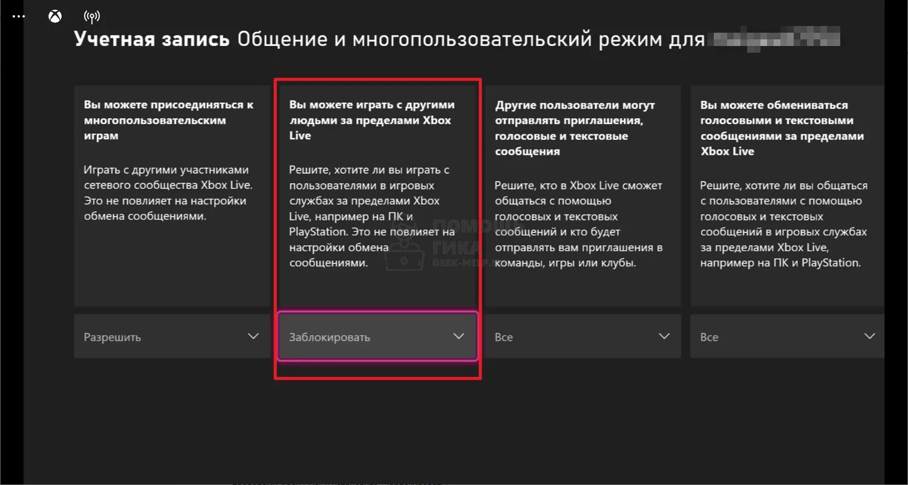Click the Xbox logo icon

pos(55,16)
